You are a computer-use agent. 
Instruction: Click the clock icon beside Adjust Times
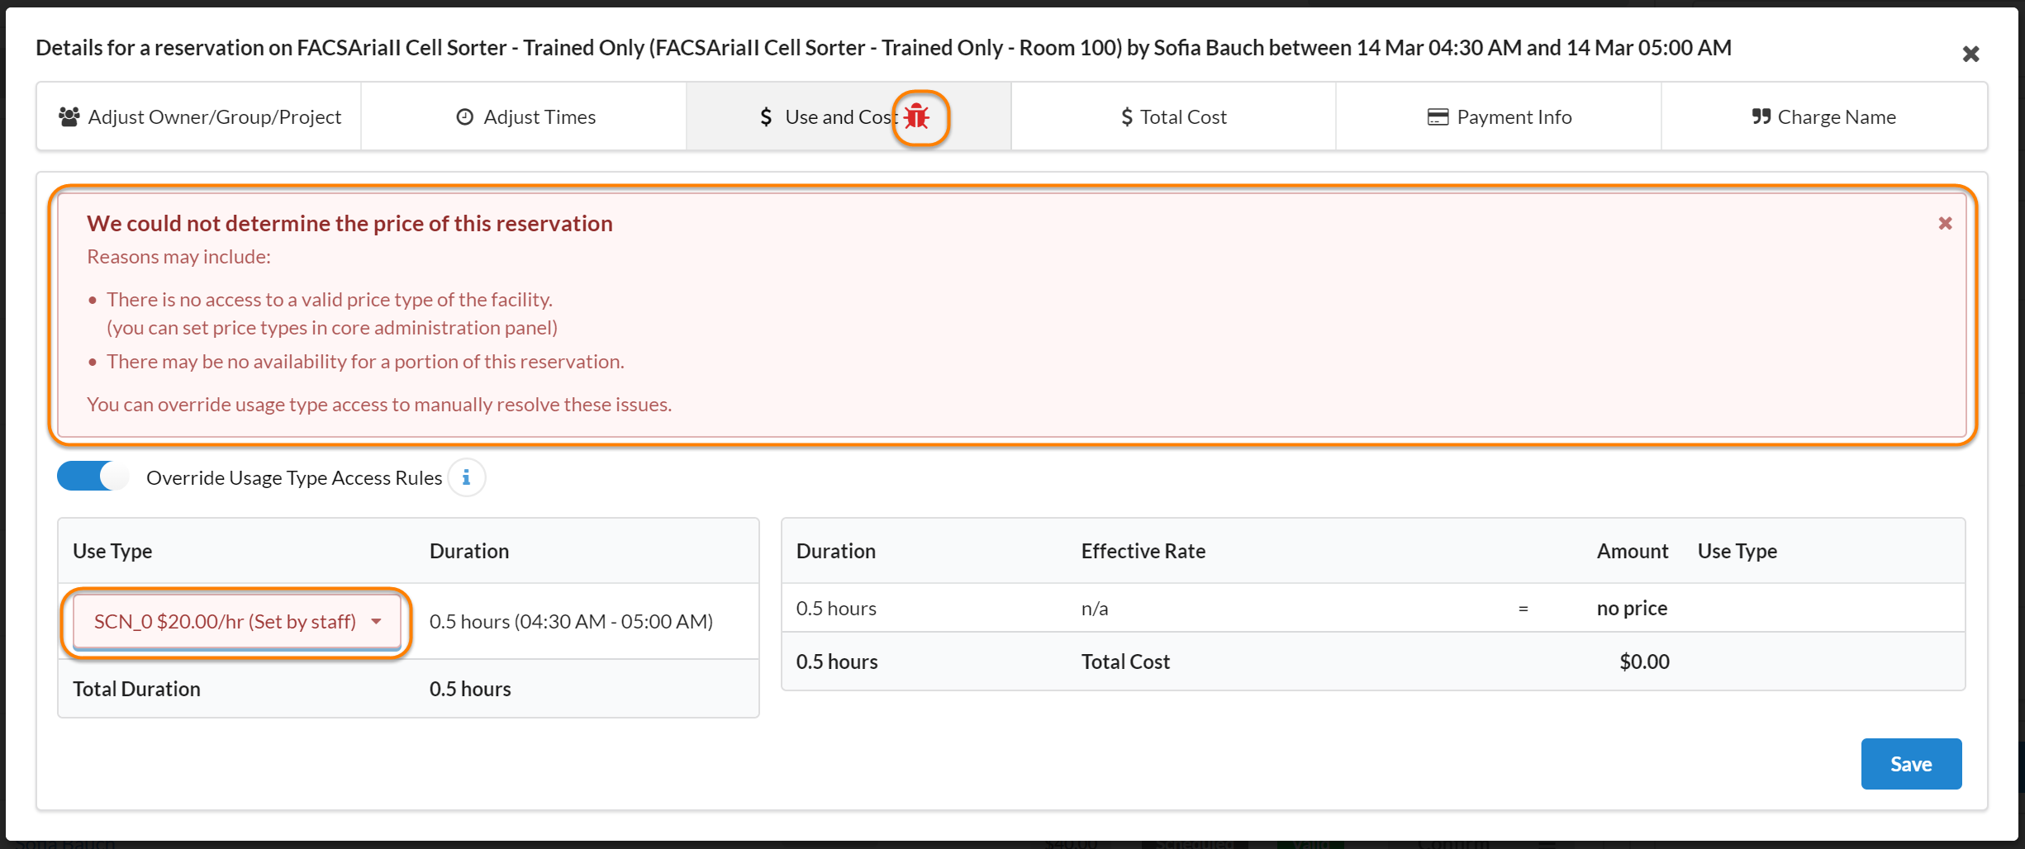click(x=464, y=117)
